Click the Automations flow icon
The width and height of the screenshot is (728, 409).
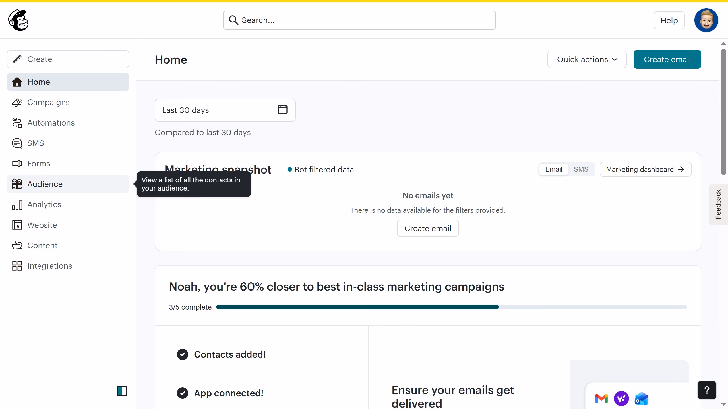click(17, 123)
